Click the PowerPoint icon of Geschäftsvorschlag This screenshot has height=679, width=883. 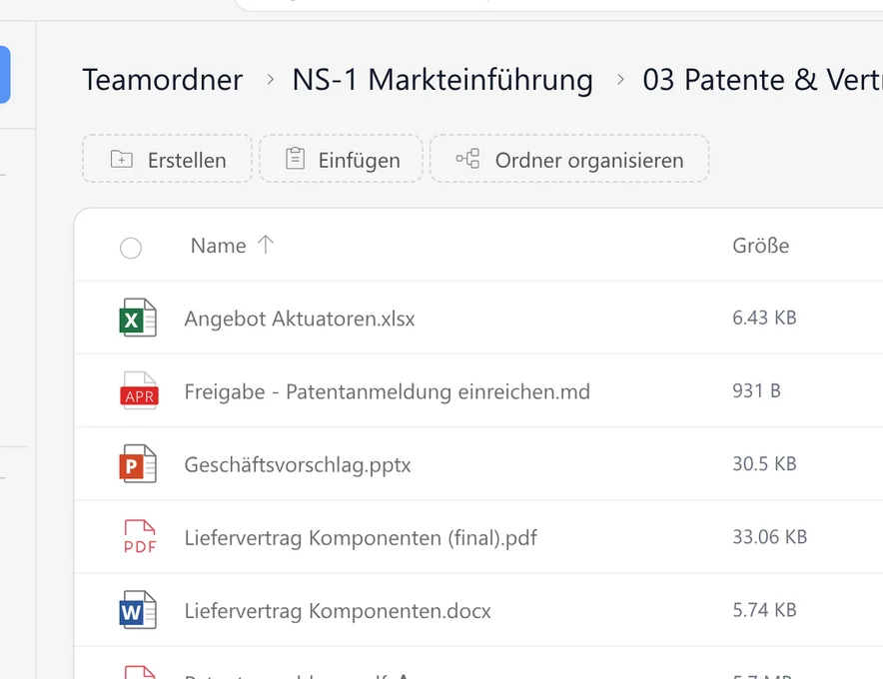(138, 463)
